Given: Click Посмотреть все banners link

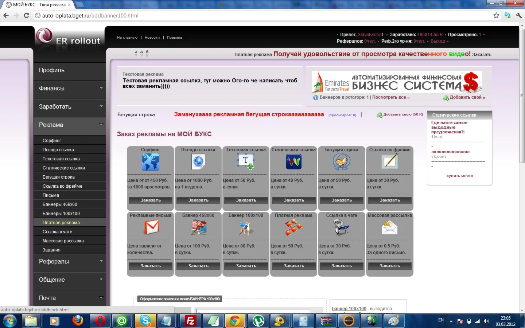Looking at the screenshot, I should (x=391, y=97).
